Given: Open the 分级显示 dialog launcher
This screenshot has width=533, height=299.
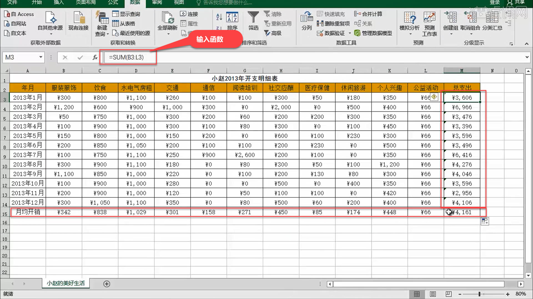Looking at the screenshot, I should [x=511, y=44].
